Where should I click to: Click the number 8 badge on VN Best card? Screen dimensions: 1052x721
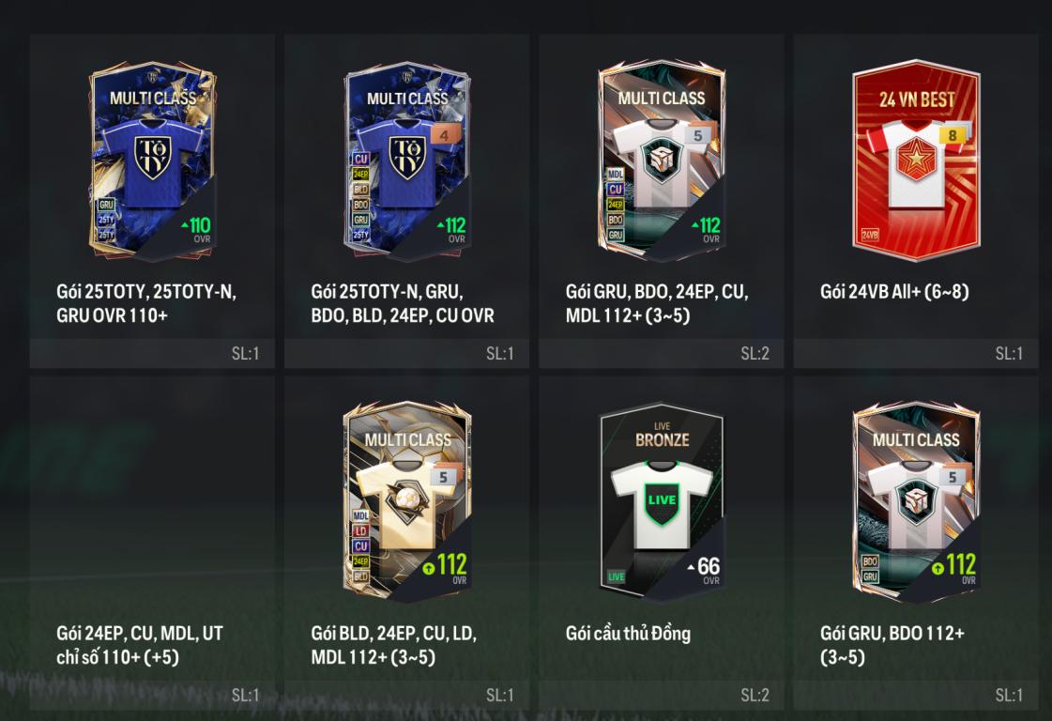952,135
